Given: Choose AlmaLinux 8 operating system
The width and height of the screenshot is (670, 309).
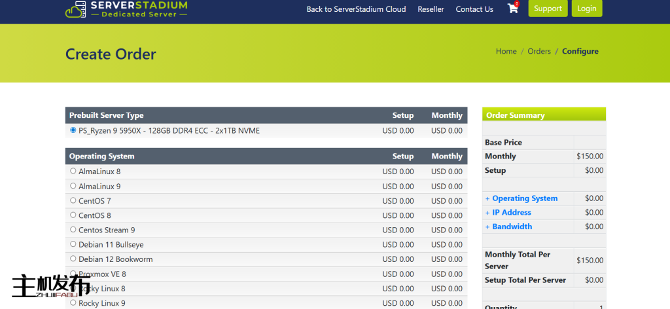Looking at the screenshot, I should click(73, 171).
